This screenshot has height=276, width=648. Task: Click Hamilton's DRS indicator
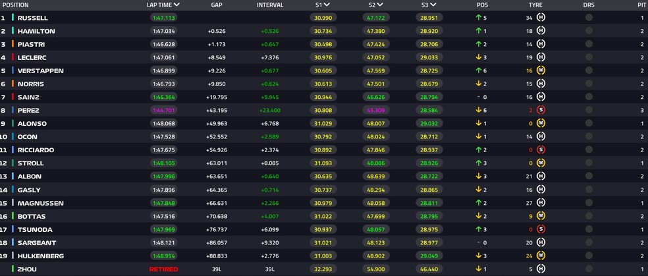tap(589, 30)
